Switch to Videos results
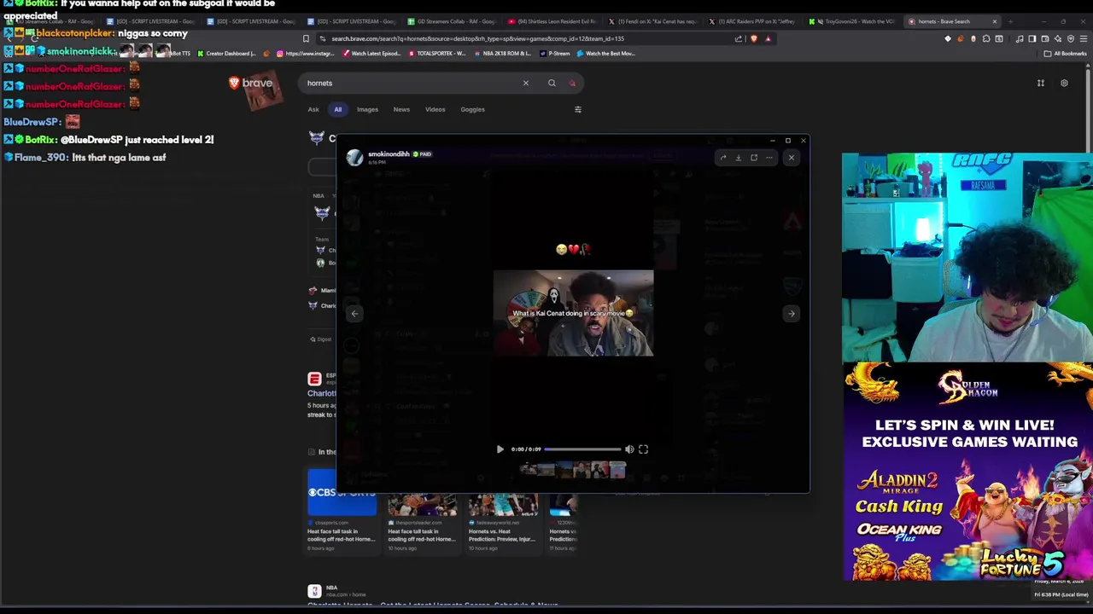1093x614 pixels. click(435, 109)
